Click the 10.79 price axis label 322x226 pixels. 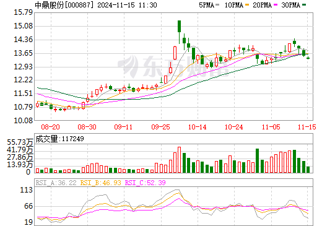(x=24, y=107)
